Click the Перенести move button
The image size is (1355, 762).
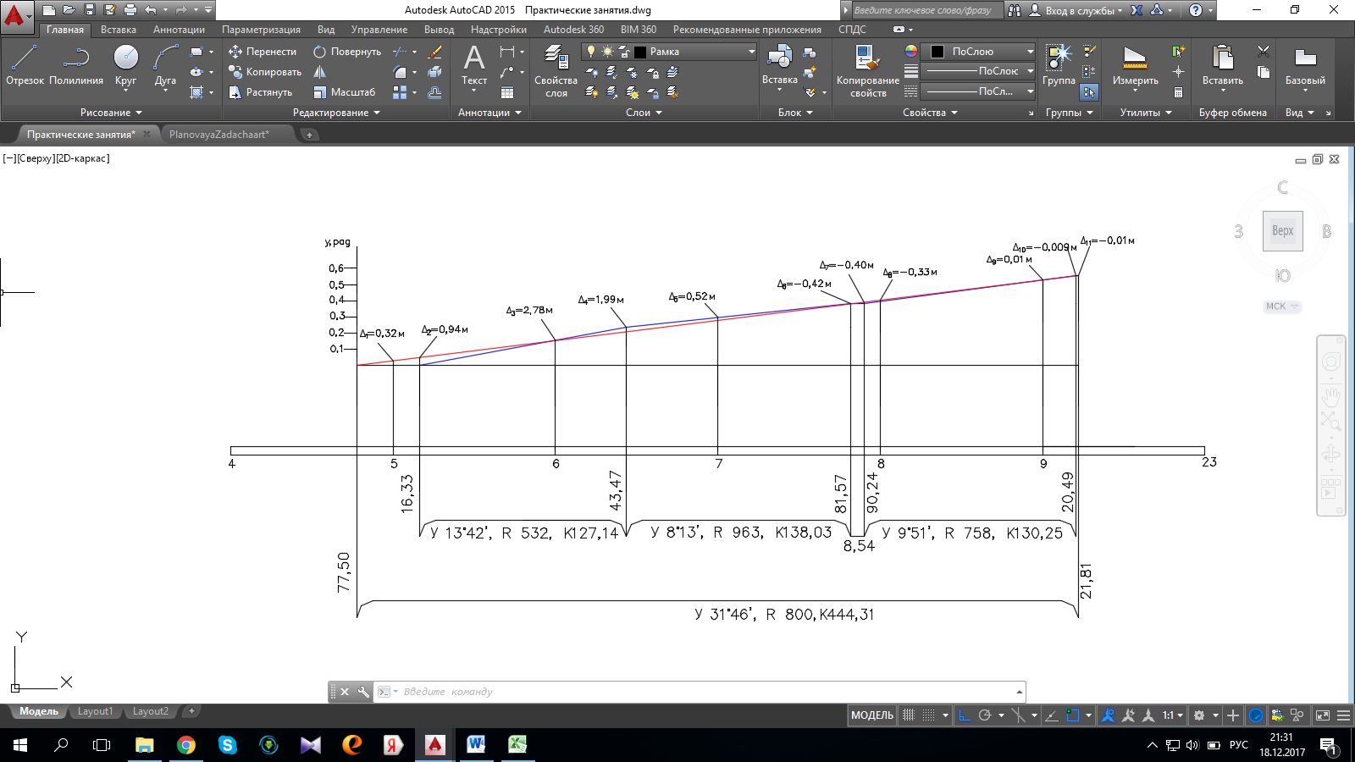pyautogui.click(x=263, y=52)
